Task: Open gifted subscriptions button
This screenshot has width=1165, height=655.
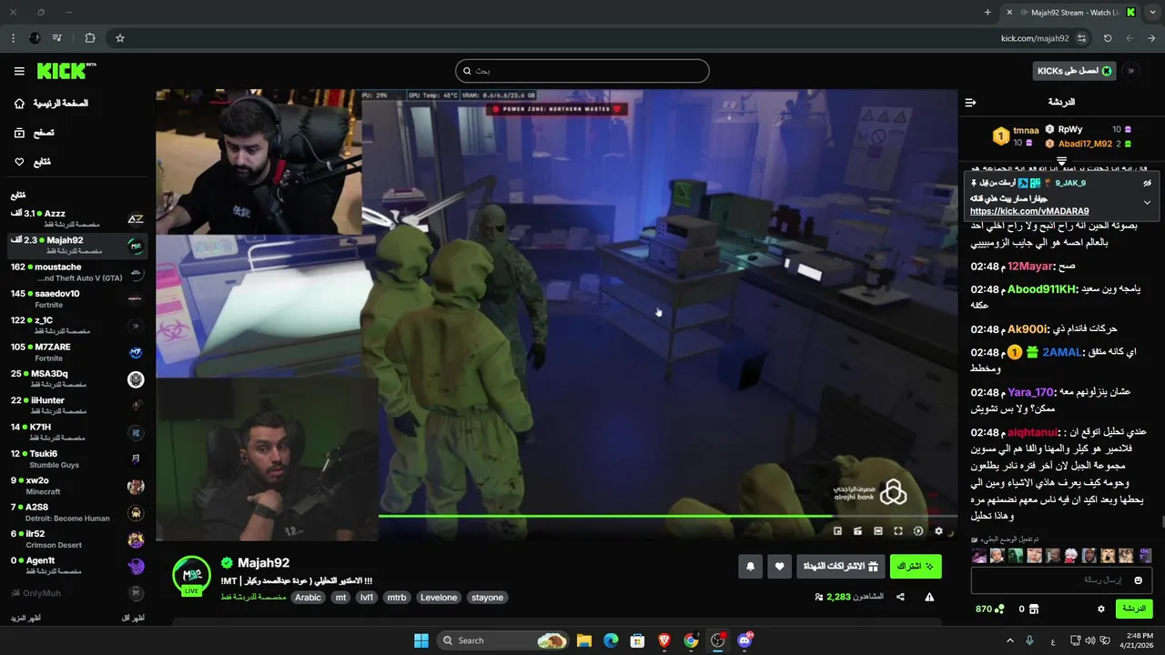Action: point(840,567)
